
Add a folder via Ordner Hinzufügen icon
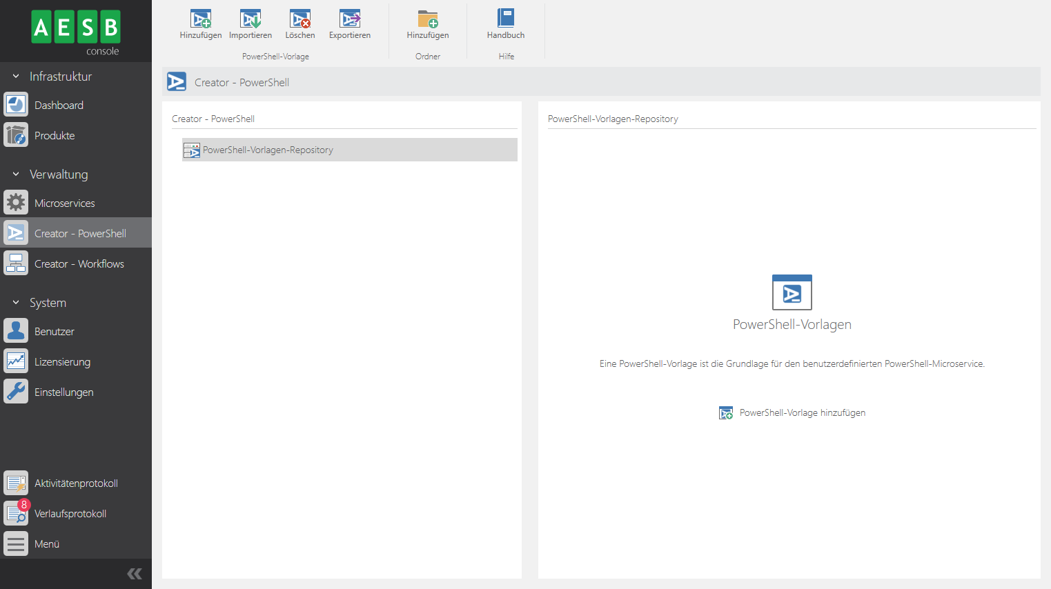pos(428,20)
